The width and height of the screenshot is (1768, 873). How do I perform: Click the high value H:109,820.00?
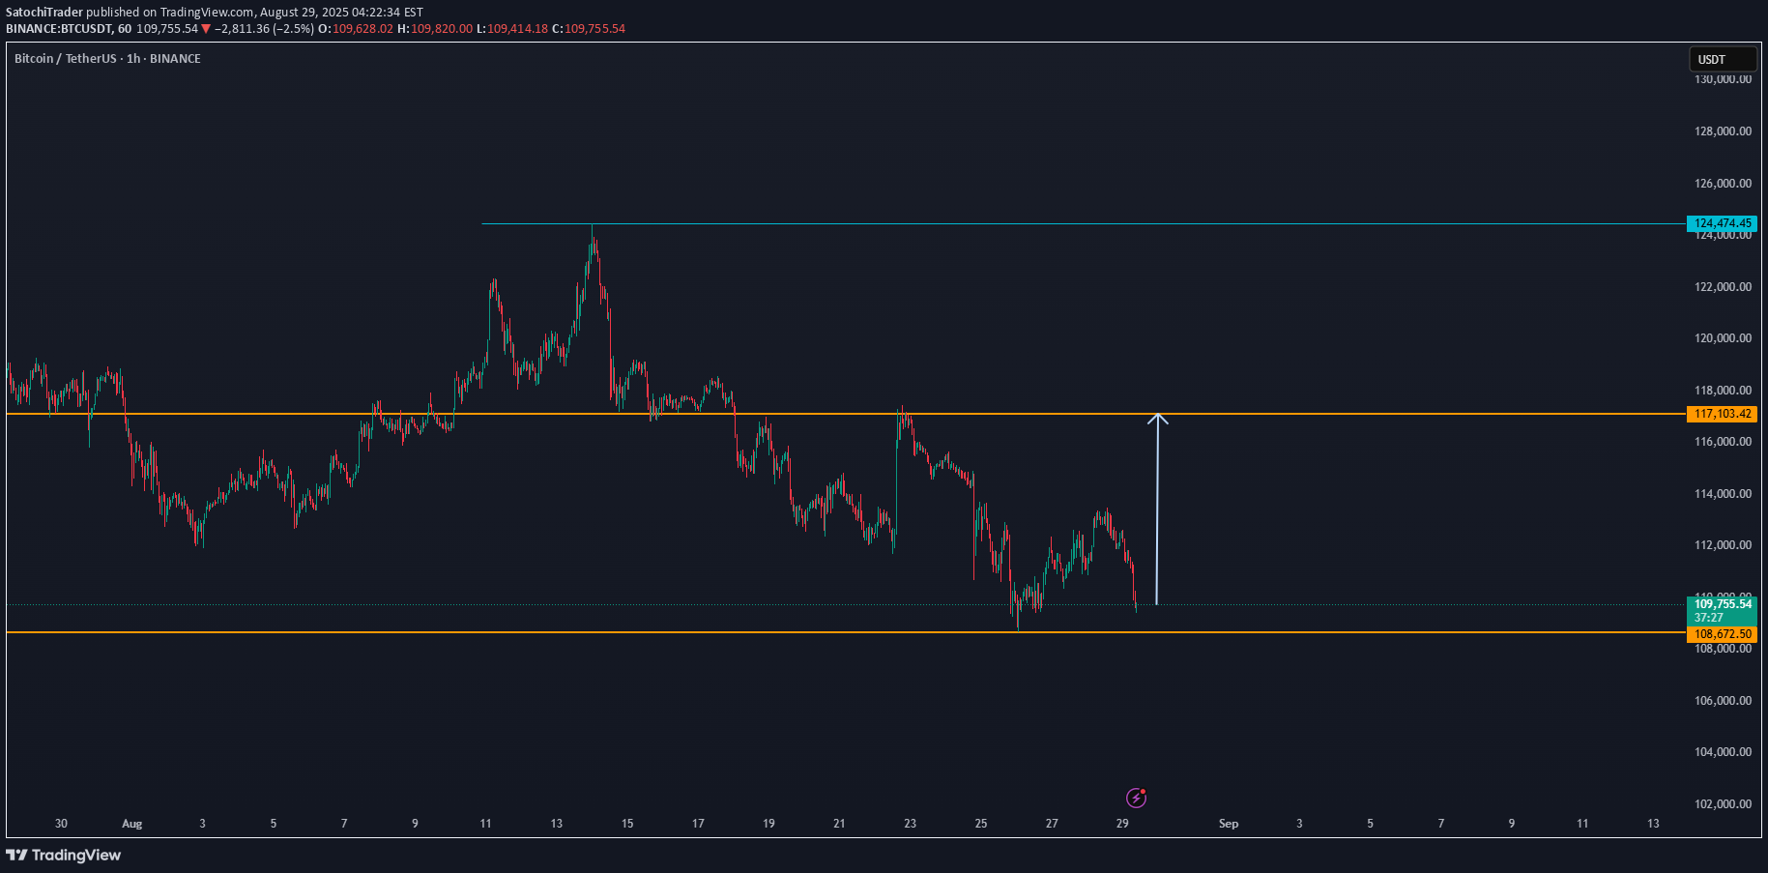coord(435,29)
